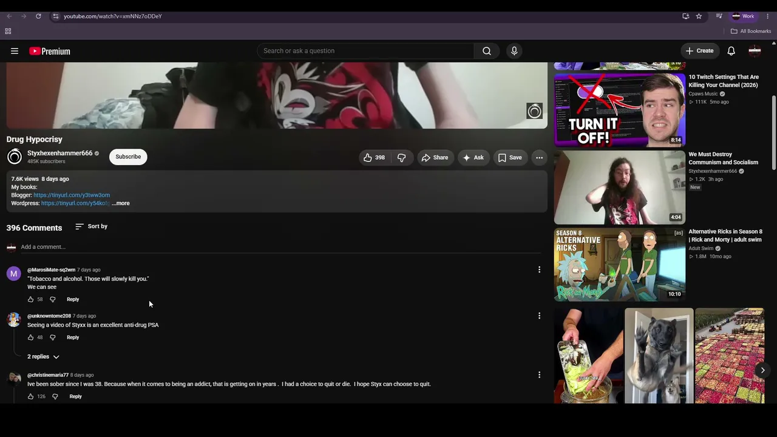Go to the YouTube Premium home logo
Image resolution: width=777 pixels, height=437 pixels.
click(x=50, y=51)
